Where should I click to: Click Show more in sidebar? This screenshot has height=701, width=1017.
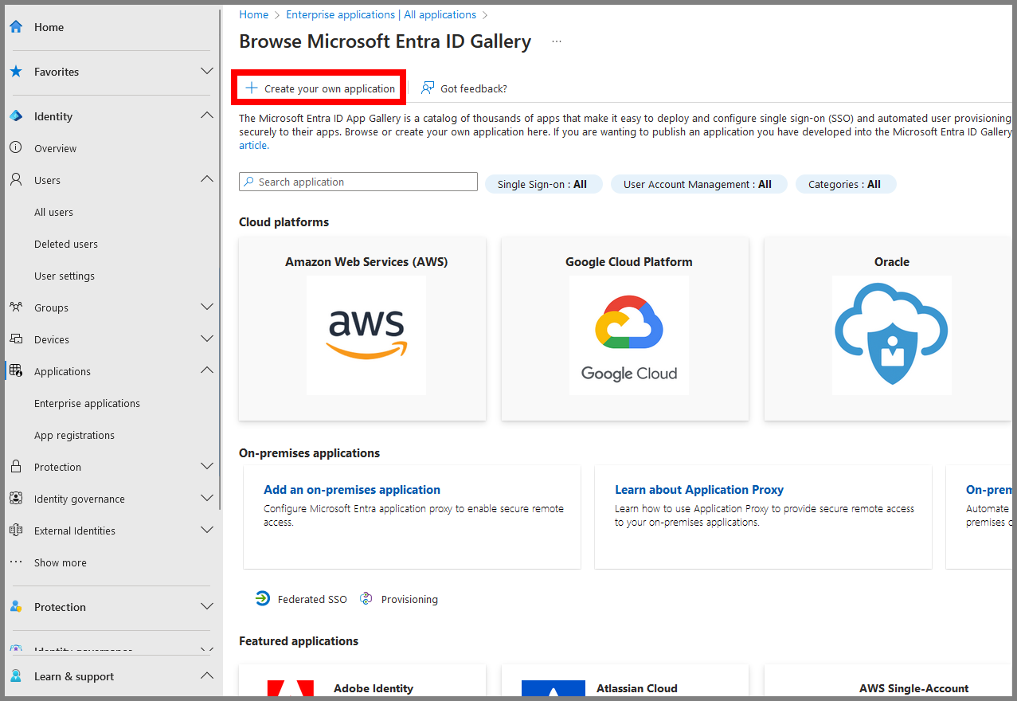61,562
